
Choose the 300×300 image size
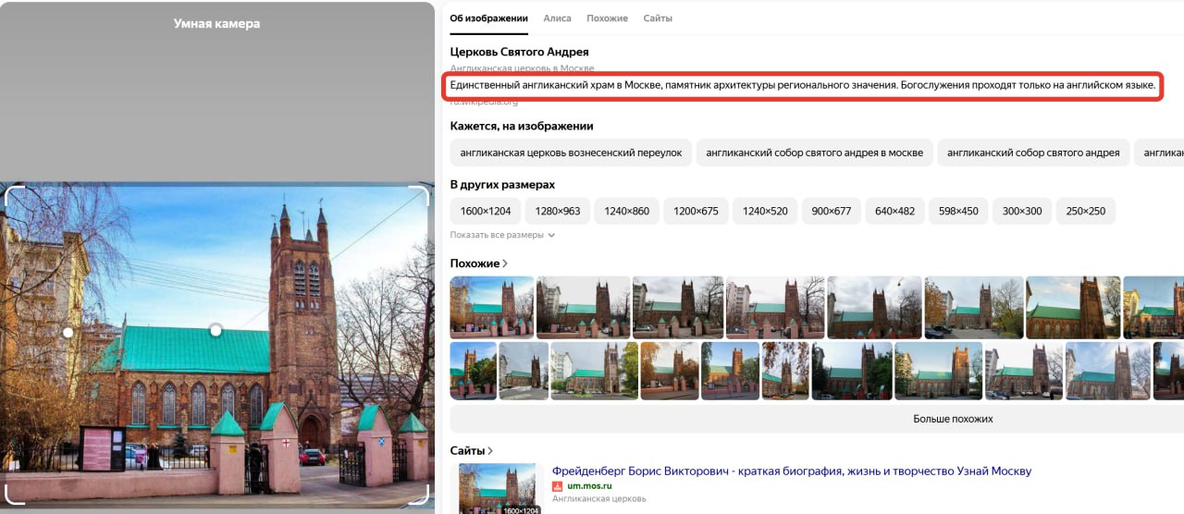tap(1021, 211)
